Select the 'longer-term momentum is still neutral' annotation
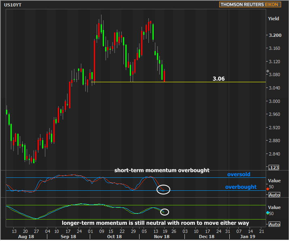The width and height of the screenshot is (290, 241). [155, 223]
